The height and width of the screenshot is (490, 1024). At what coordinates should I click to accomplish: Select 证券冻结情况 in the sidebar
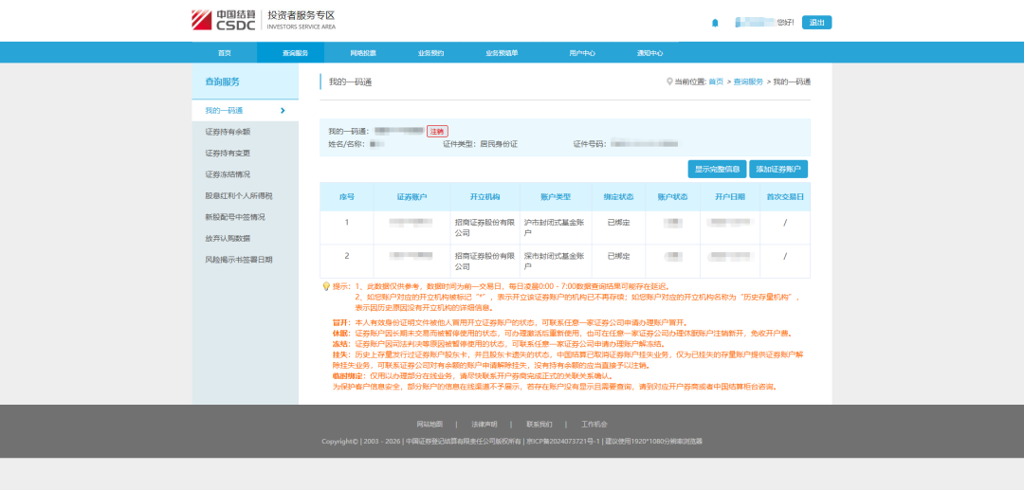(x=228, y=174)
